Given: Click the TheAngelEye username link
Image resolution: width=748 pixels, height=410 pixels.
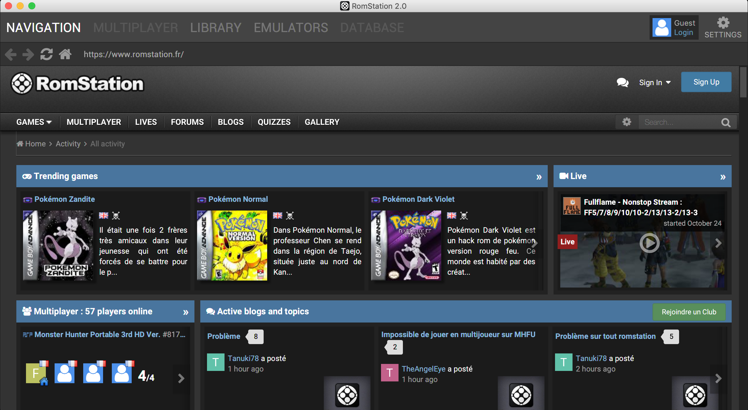Looking at the screenshot, I should (424, 369).
